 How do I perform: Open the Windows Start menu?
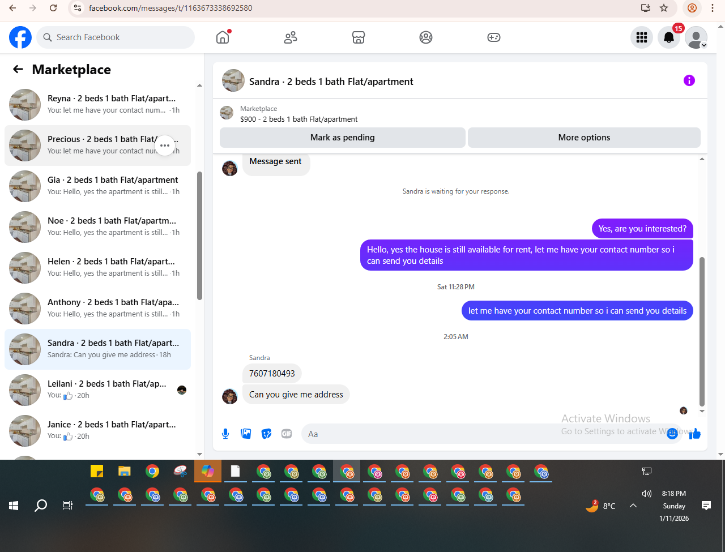tap(14, 506)
